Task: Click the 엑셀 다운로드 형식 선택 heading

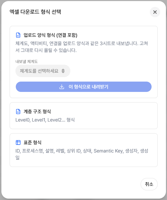Action: pyautogui.click(x=35, y=12)
